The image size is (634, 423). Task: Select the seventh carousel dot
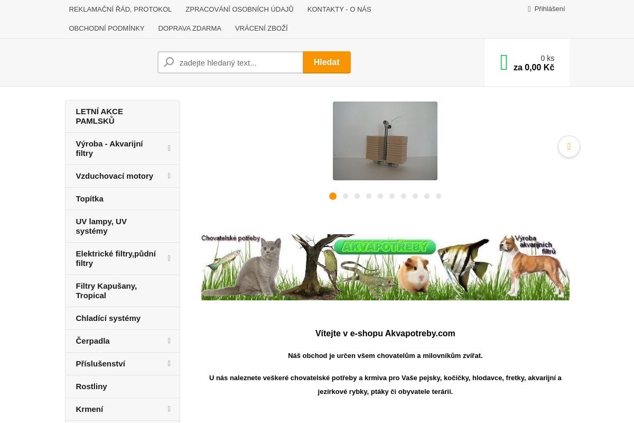coord(404,196)
